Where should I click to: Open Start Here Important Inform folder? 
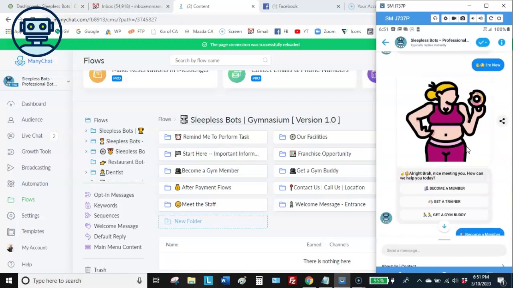pyautogui.click(x=213, y=154)
